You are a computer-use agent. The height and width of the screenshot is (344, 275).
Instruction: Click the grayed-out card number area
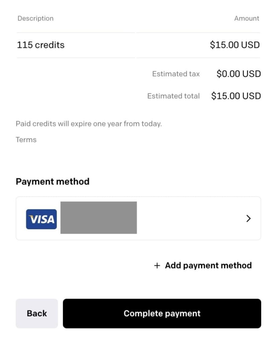[x=99, y=218]
